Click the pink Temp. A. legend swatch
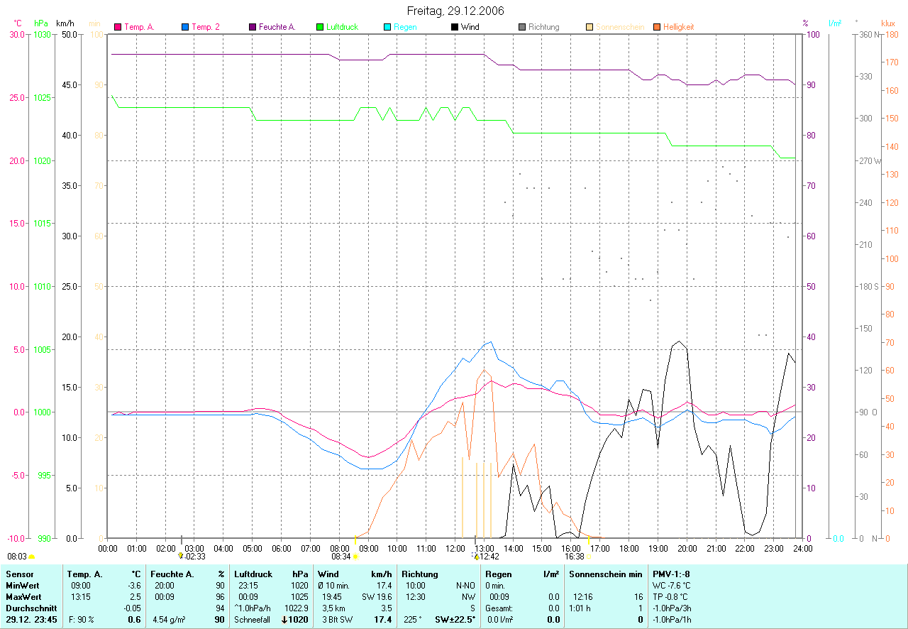The height and width of the screenshot is (629, 908). pos(118,27)
